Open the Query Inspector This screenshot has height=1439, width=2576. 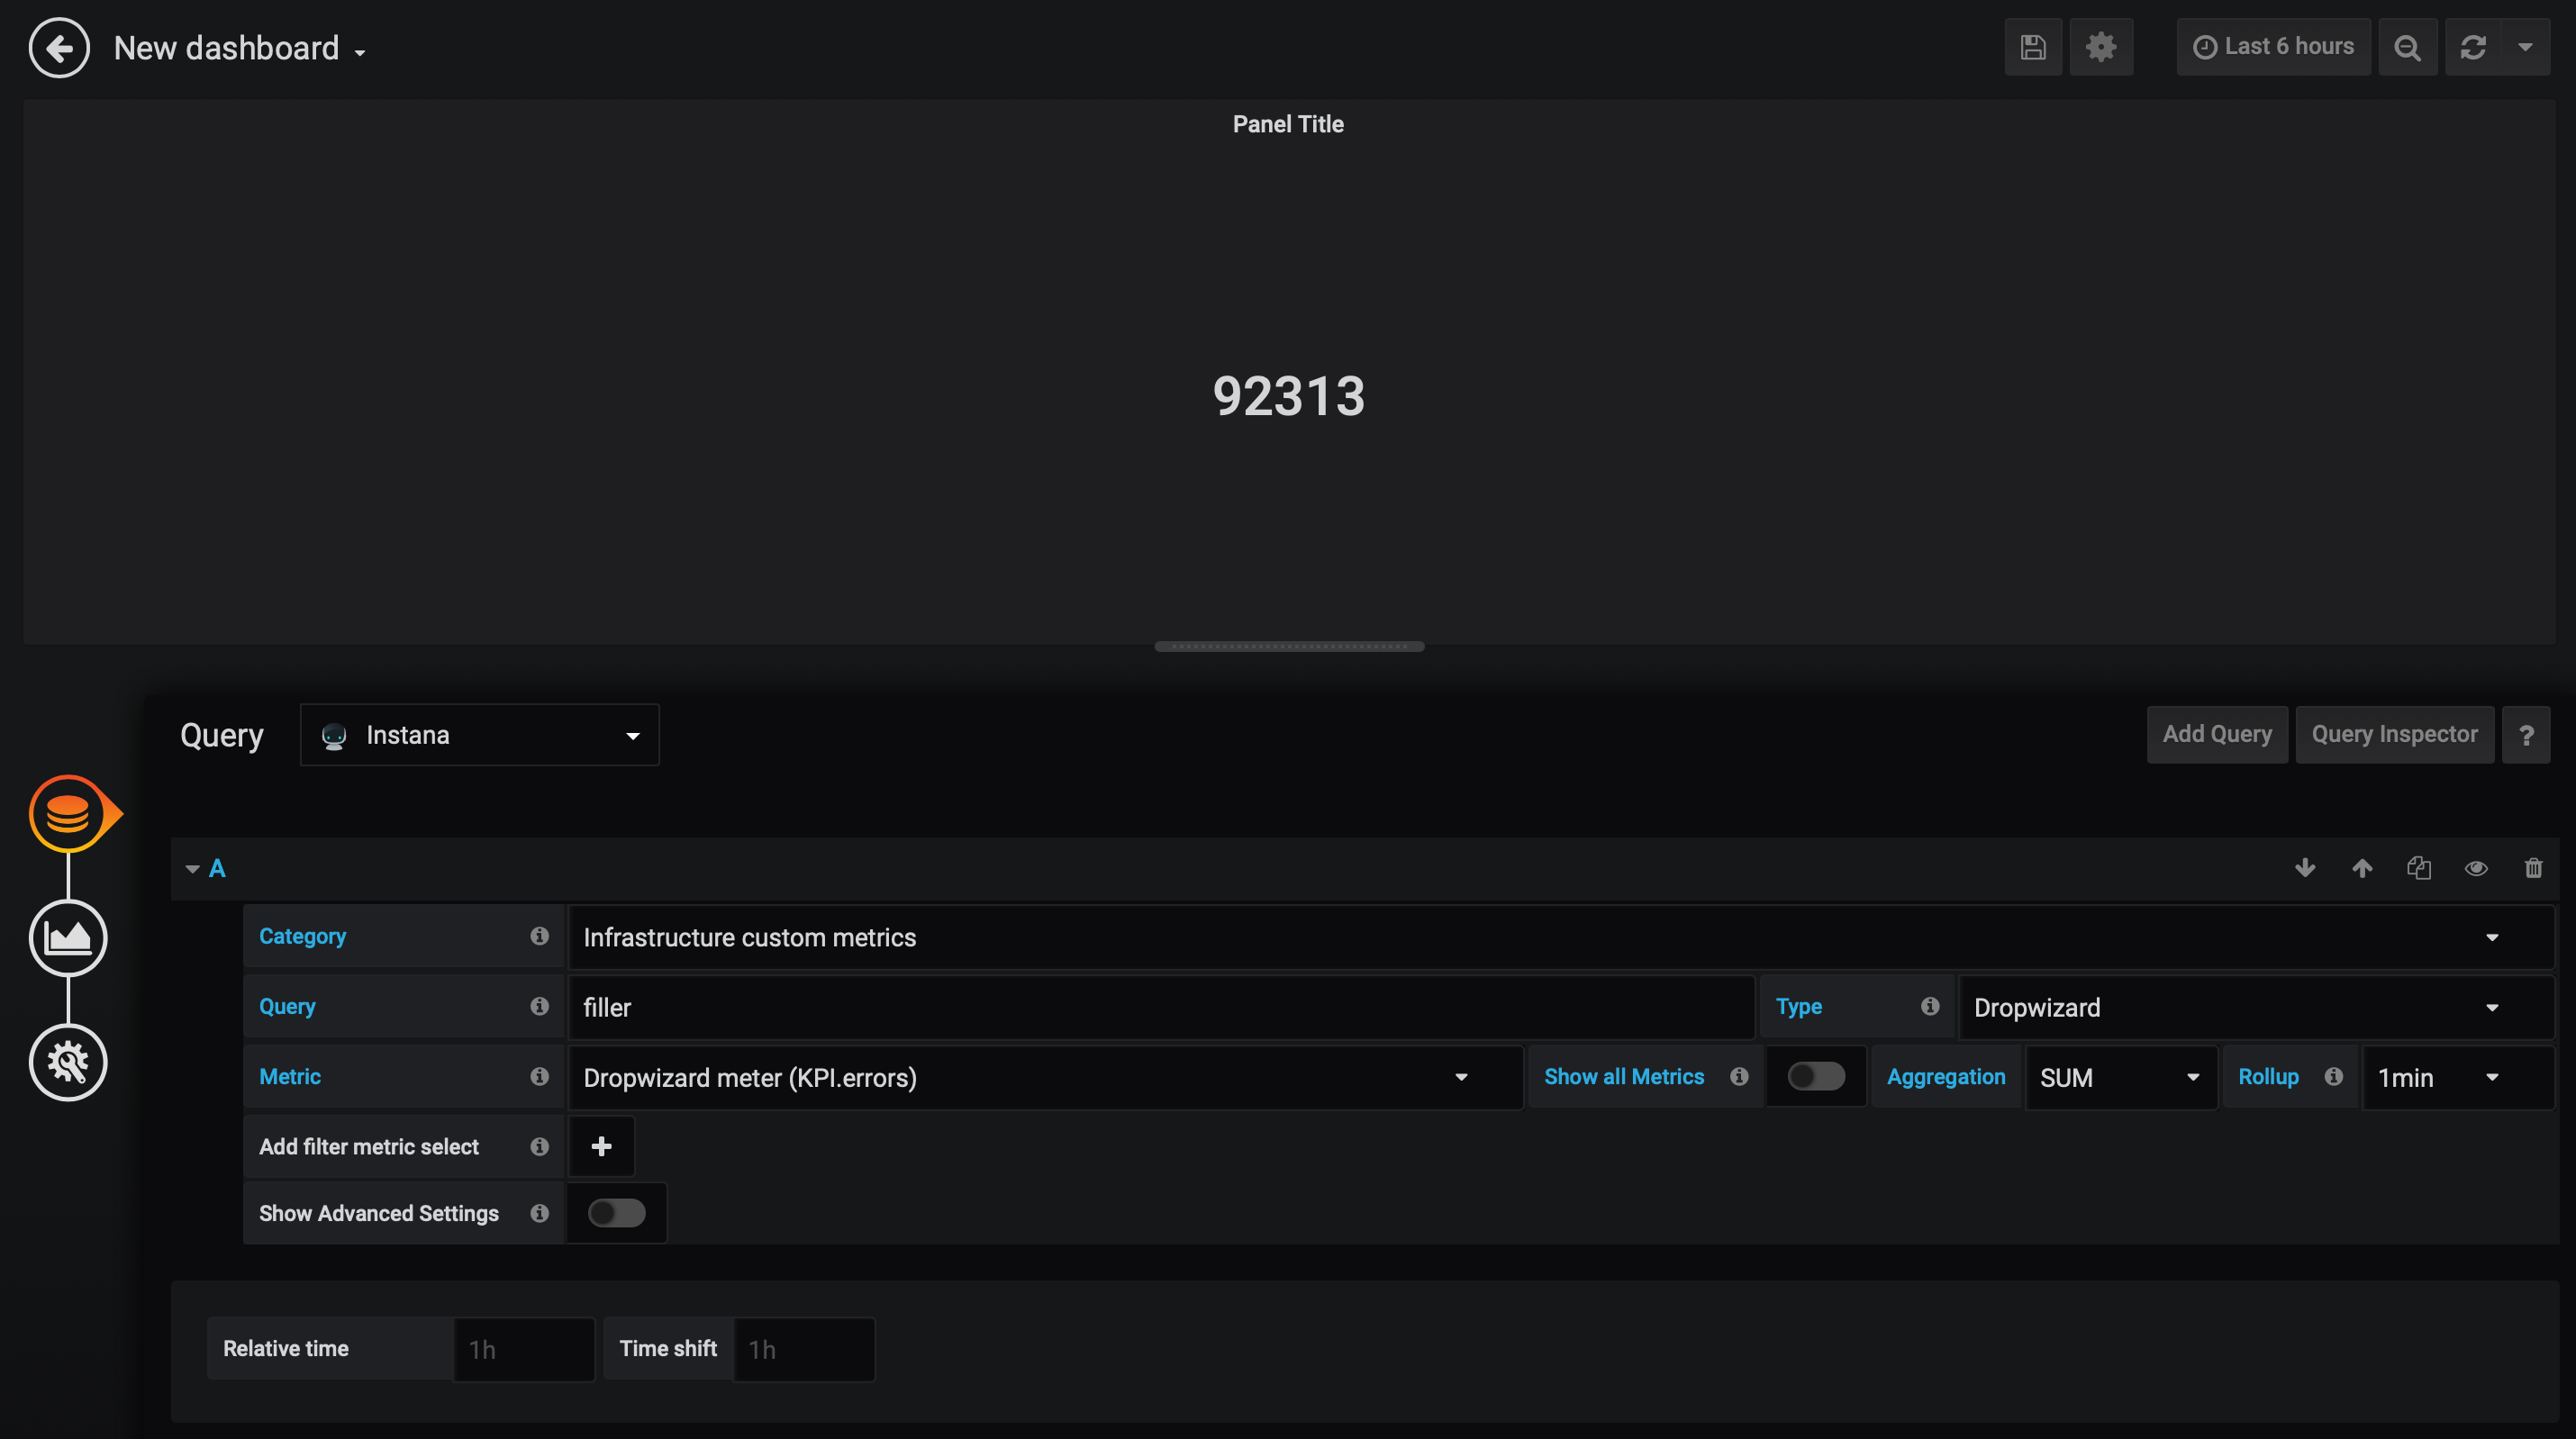pos(2393,734)
